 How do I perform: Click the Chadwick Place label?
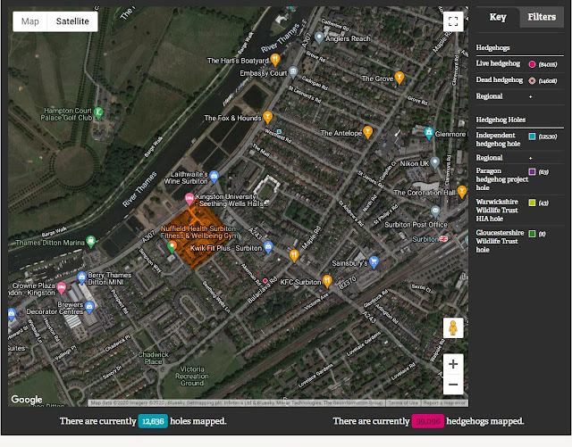[x=153, y=358]
